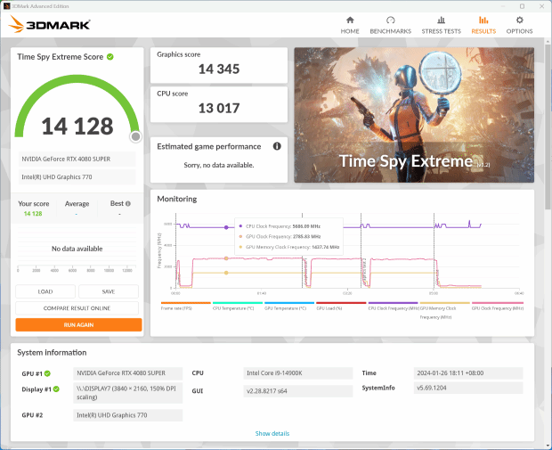The width and height of the screenshot is (552, 450).
Task: Click the green validation checkmark beside Time Spy Extreme Score
Action: click(110, 57)
